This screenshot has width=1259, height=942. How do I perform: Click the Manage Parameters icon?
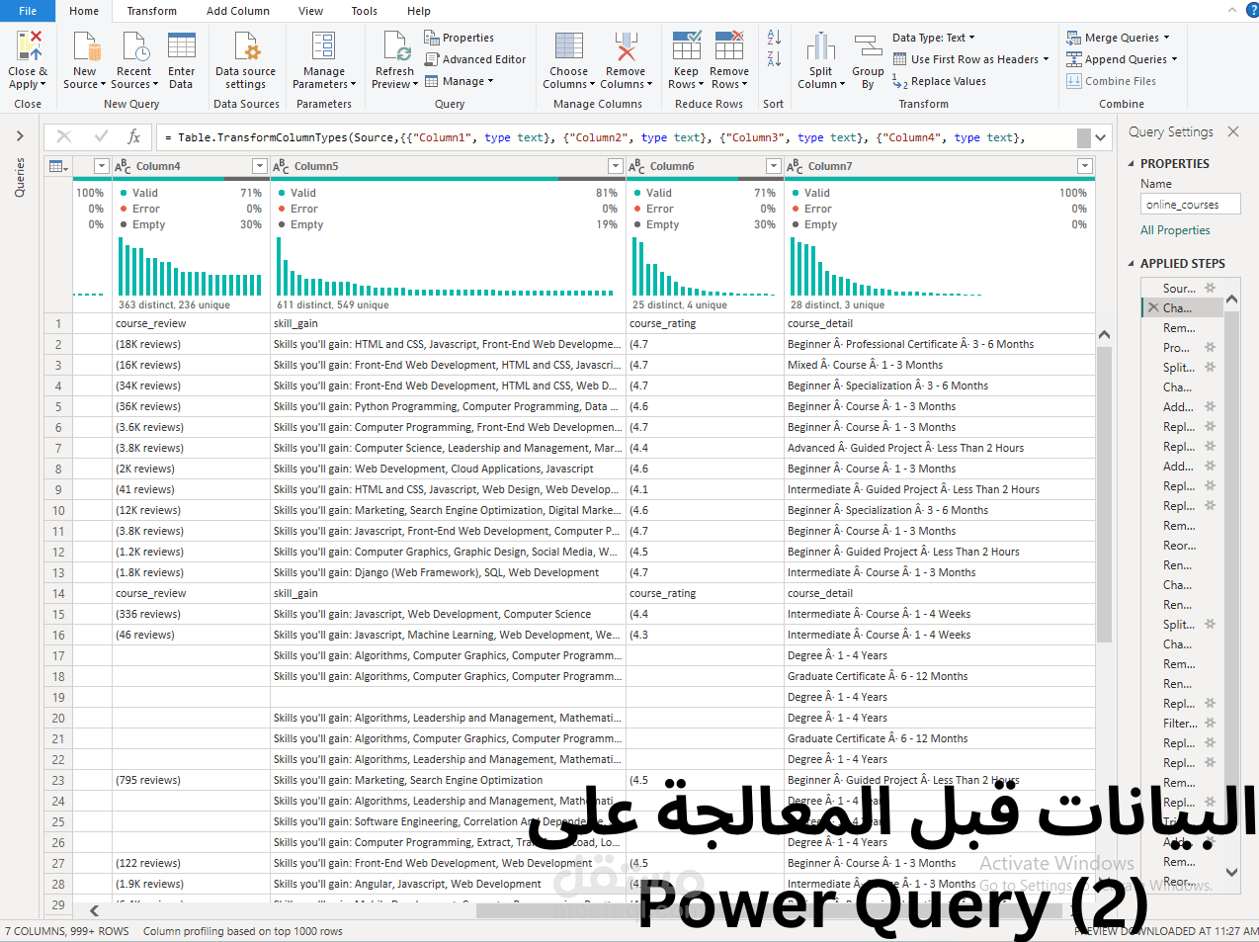point(323,46)
